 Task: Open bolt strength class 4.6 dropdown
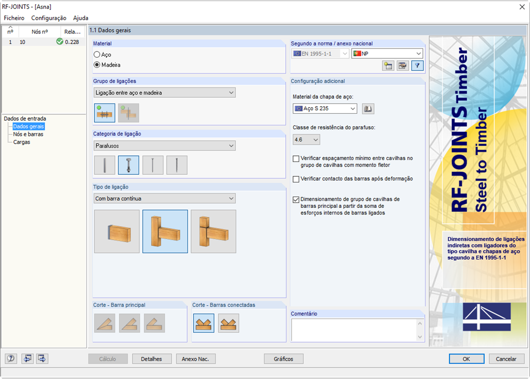pyautogui.click(x=306, y=140)
